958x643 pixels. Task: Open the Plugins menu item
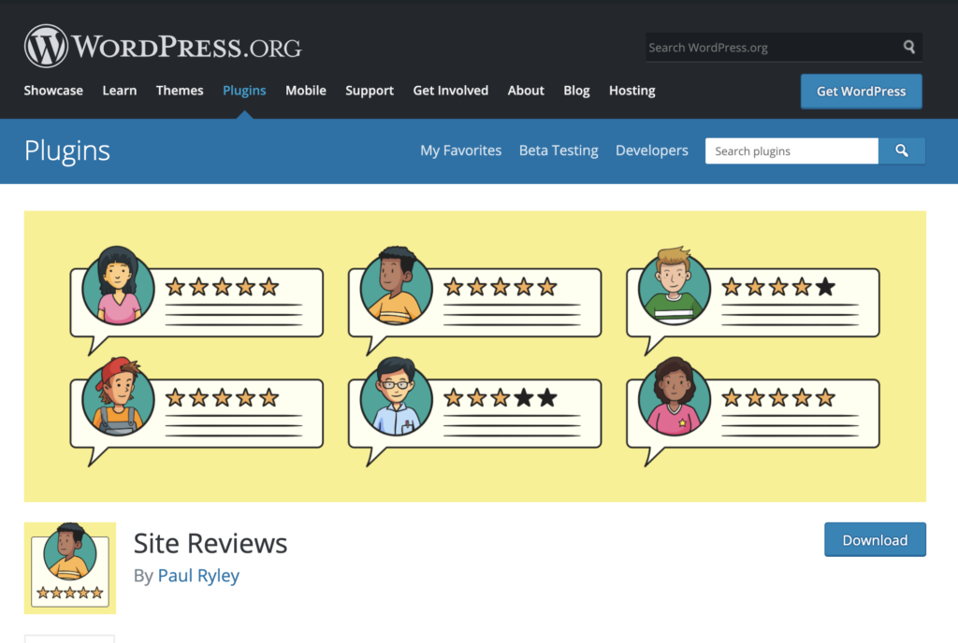coord(244,91)
